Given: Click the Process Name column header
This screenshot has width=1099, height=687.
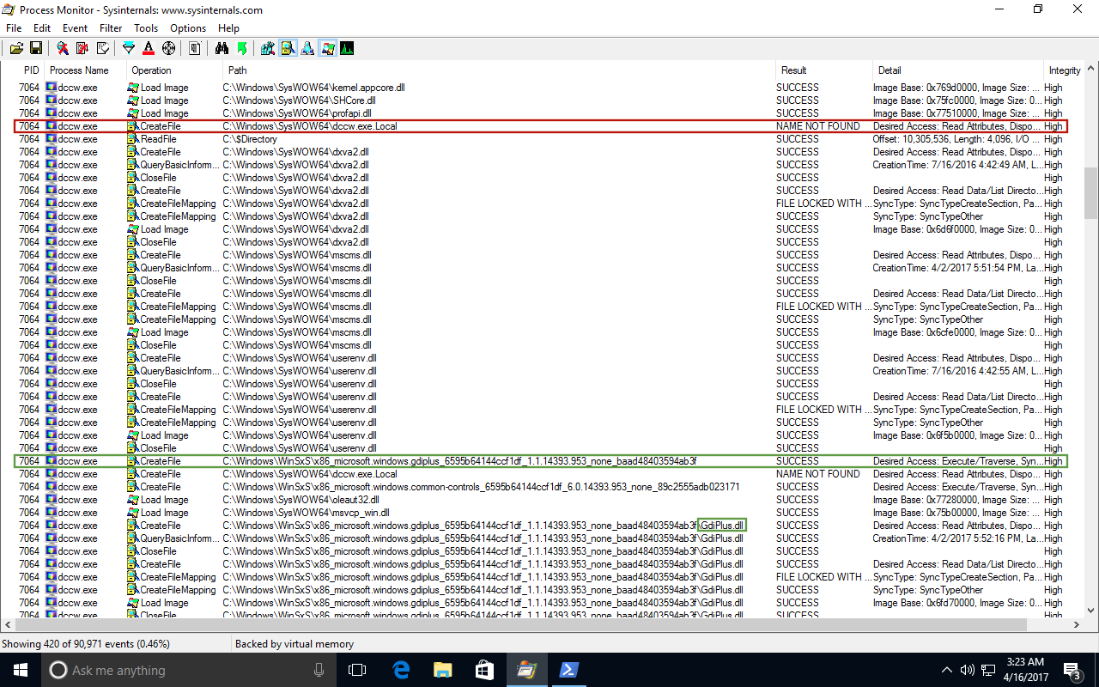Looking at the screenshot, I should tap(86, 70).
